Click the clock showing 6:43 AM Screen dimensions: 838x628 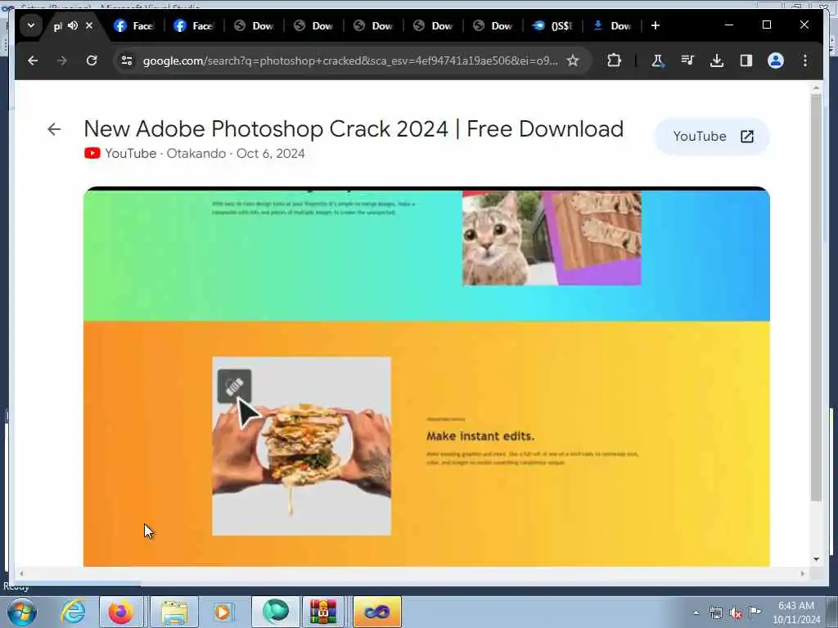point(795,606)
